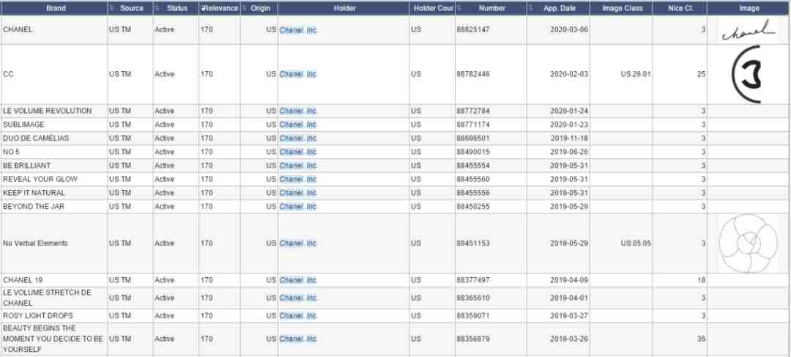Screen dimensions: 791x357
Task: Follow holder link in the SUBLIMAGE row
Action: [x=298, y=125]
